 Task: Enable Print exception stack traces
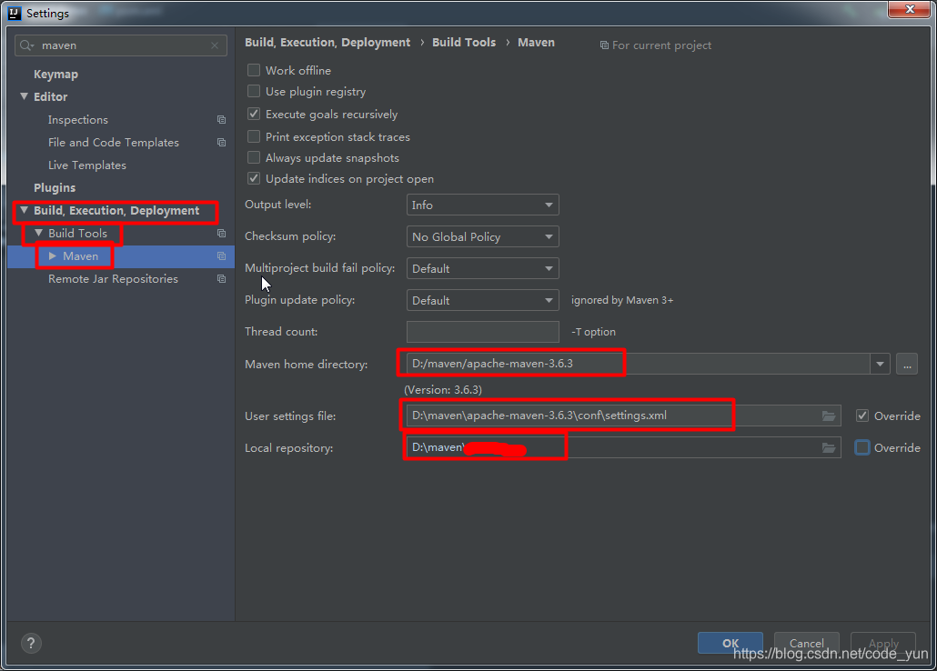tap(254, 136)
